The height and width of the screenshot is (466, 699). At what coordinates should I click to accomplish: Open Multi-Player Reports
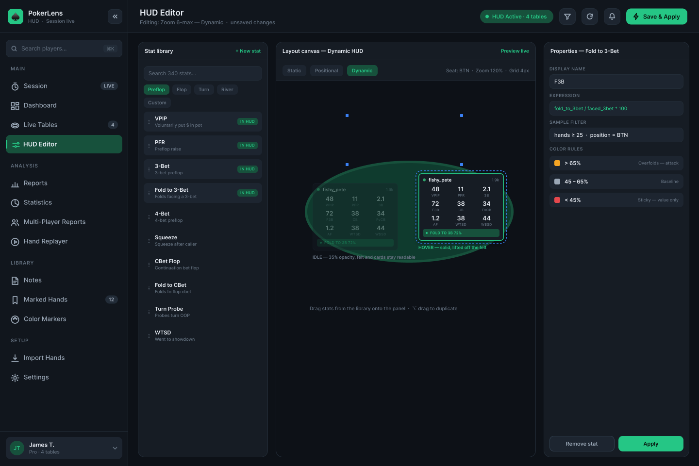tap(64, 222)
